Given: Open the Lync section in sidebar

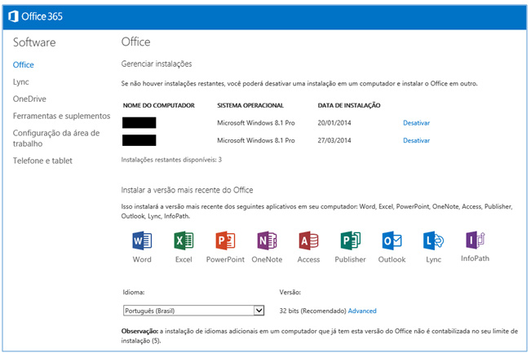Looking at the screenshot, I should (21, 82).
